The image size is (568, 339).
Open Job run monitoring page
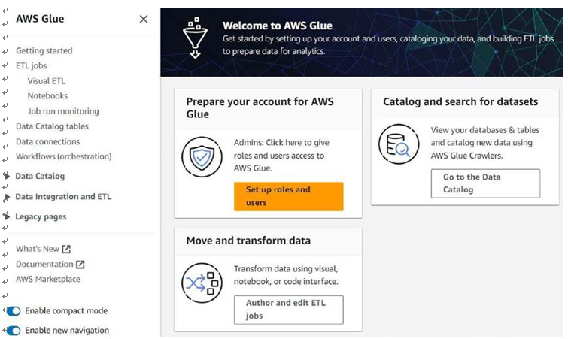coord(63,111)
